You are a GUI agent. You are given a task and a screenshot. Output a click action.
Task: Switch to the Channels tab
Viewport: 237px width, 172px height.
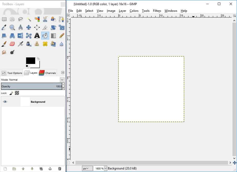point(48,73)
